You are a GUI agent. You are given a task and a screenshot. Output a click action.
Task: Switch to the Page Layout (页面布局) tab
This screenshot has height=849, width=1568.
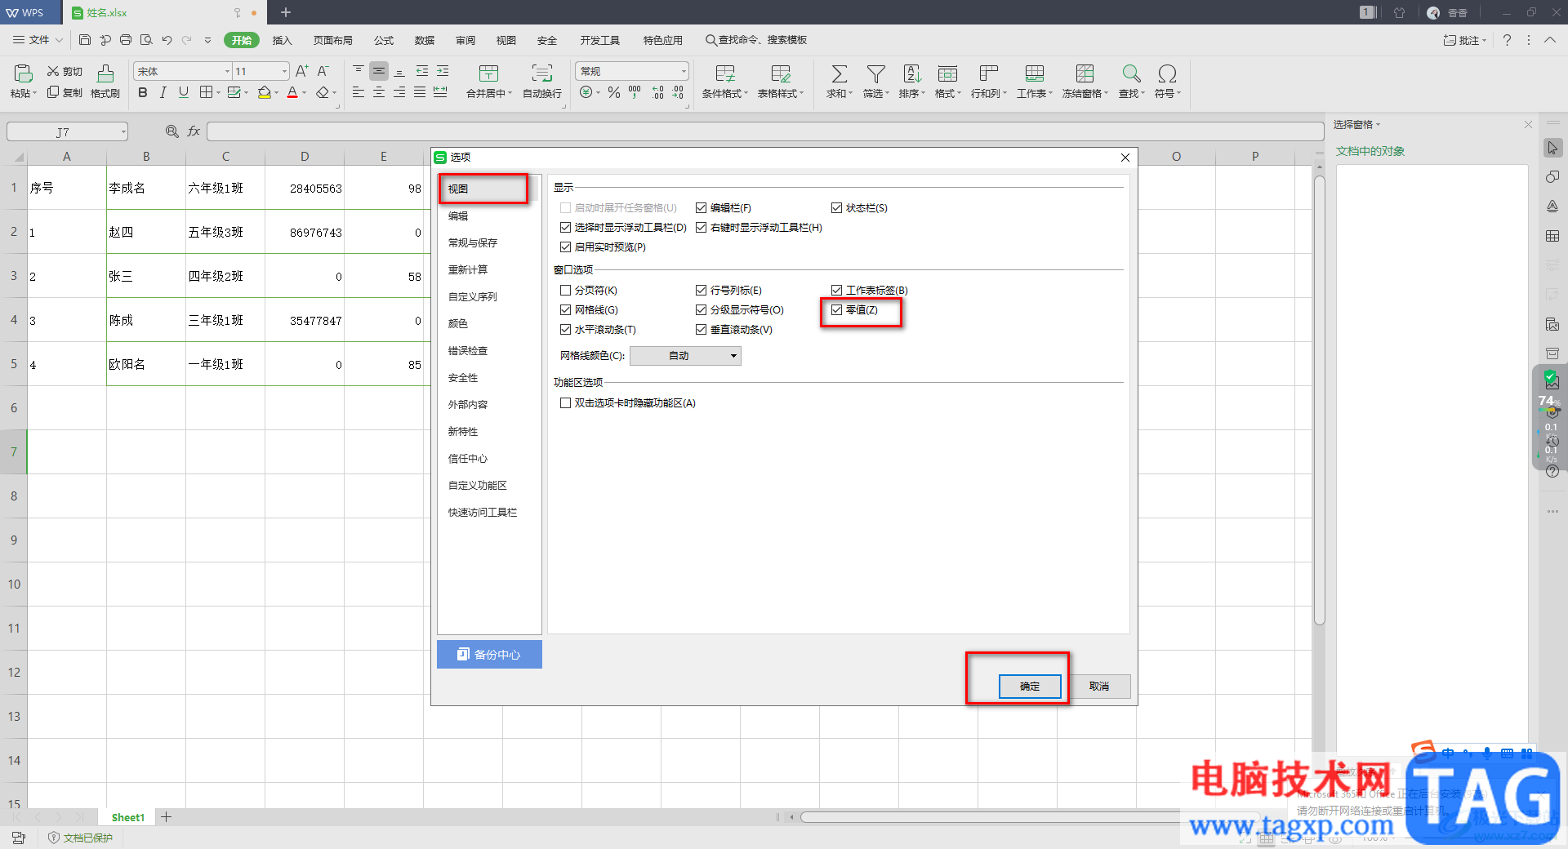pyautogui.click(x=333, y=40)
